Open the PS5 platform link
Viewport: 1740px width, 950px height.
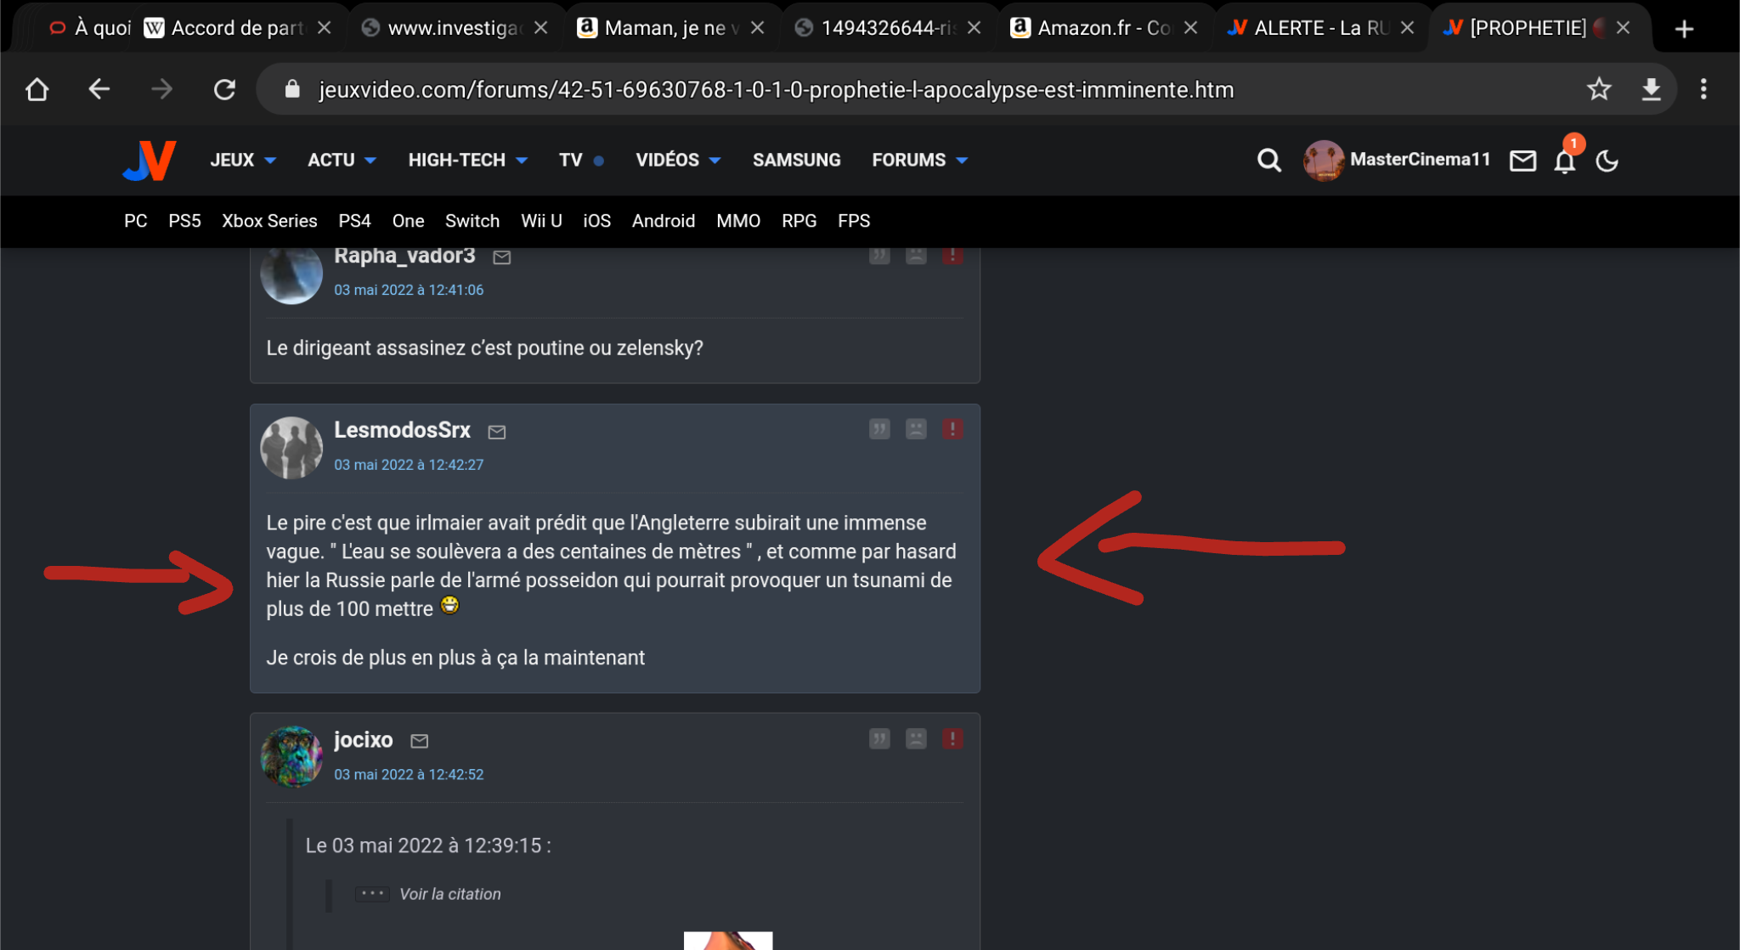click(184, 221)
